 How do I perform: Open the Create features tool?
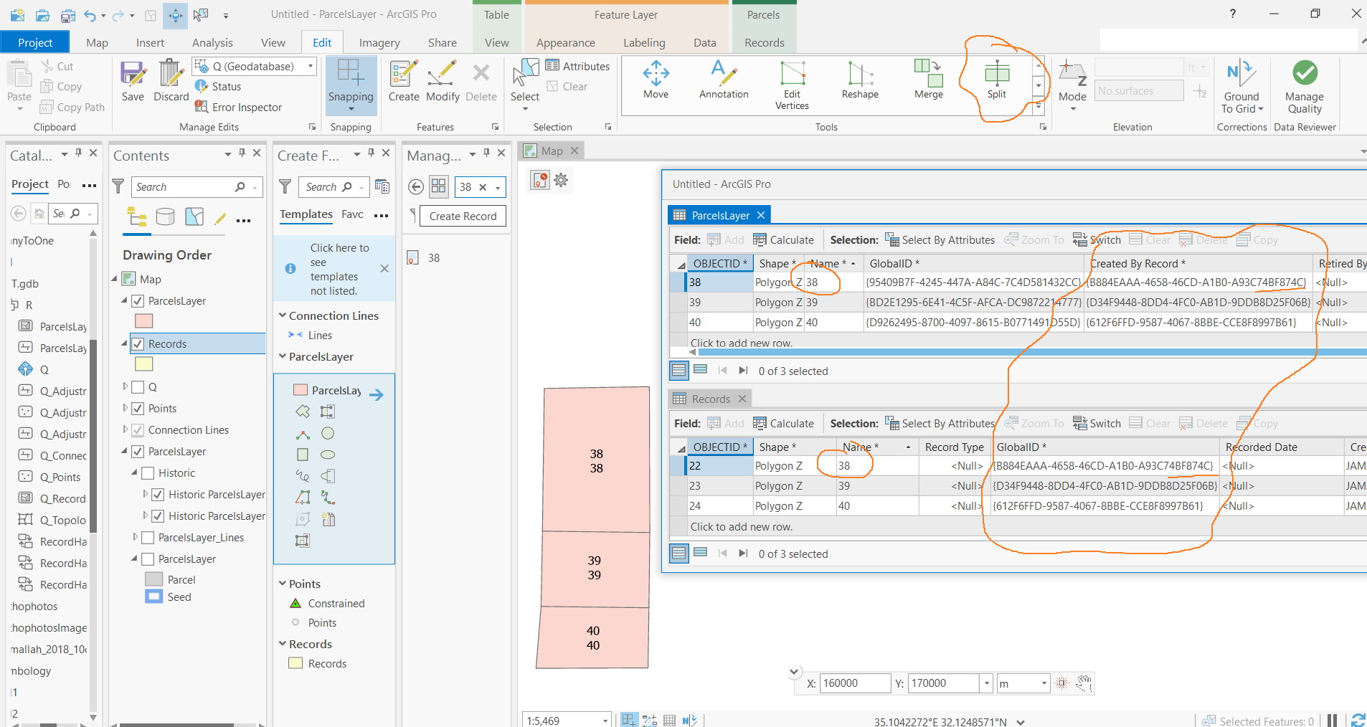(x=404, y=80)
